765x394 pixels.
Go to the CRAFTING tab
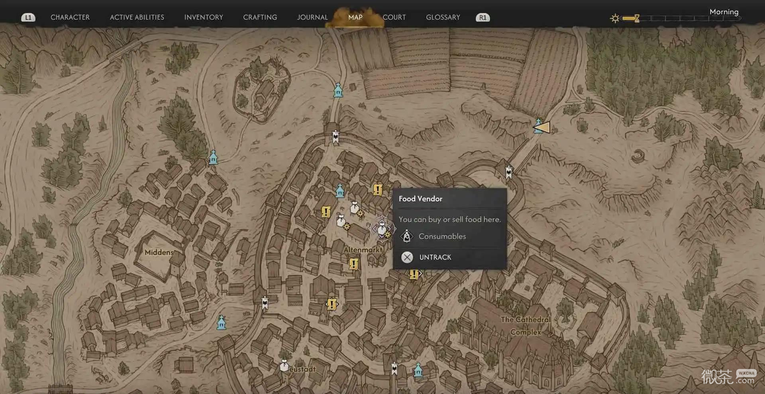point(260,18)
